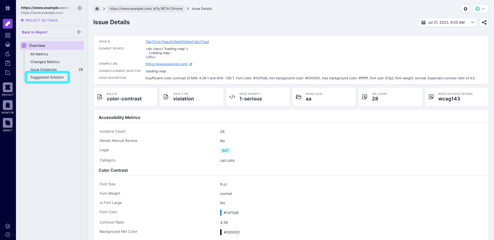Screen dimensions: 494x240
Task: Open the history icon in the sidebar
Action: [x=8, y=54]
